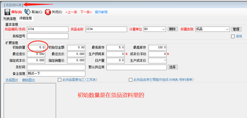This screenshot has height=118, width=247.
Task: Click the 删除图片 link
Action: [x=29, y=80]
